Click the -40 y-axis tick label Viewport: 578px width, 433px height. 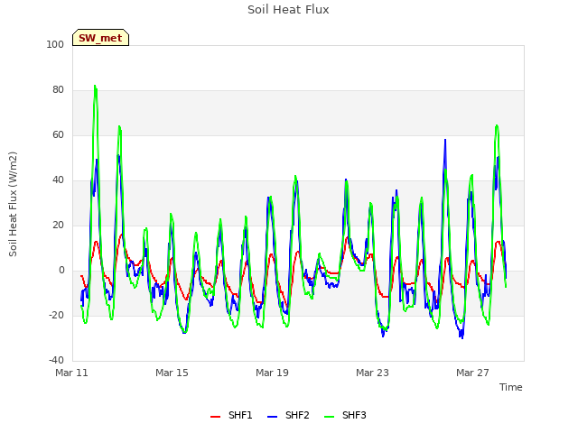(56, 360)
